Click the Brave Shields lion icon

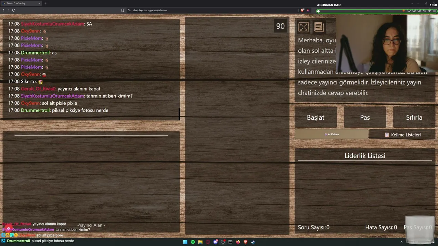click(302, 10)
